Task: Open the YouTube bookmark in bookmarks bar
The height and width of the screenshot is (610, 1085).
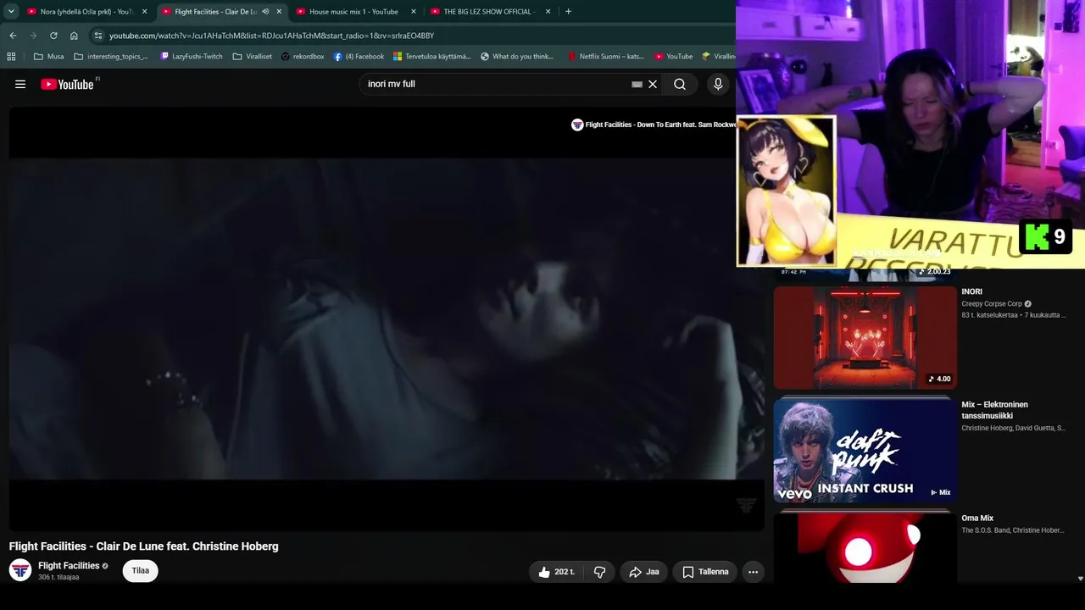Action: (674, 57)
